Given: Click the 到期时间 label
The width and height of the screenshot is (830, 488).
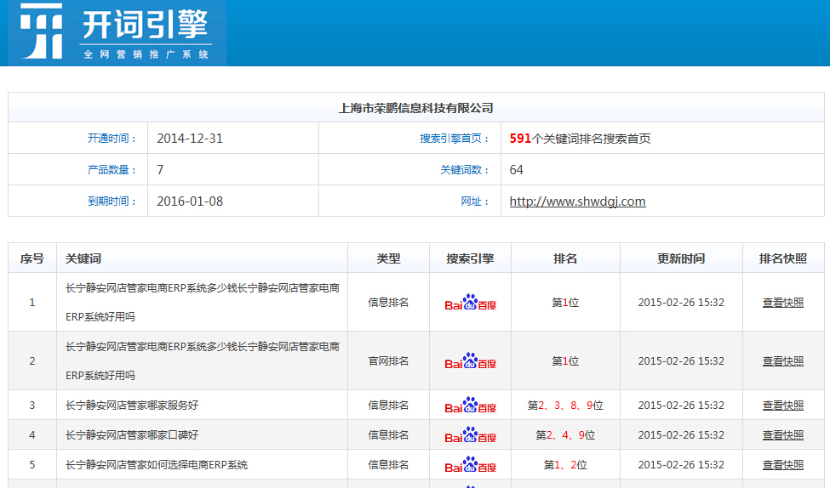Looking at the screenshot, I should pyautogui.click(x=112, y=201).
